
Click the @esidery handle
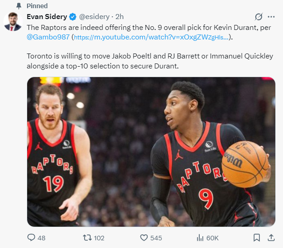point(94,17)
